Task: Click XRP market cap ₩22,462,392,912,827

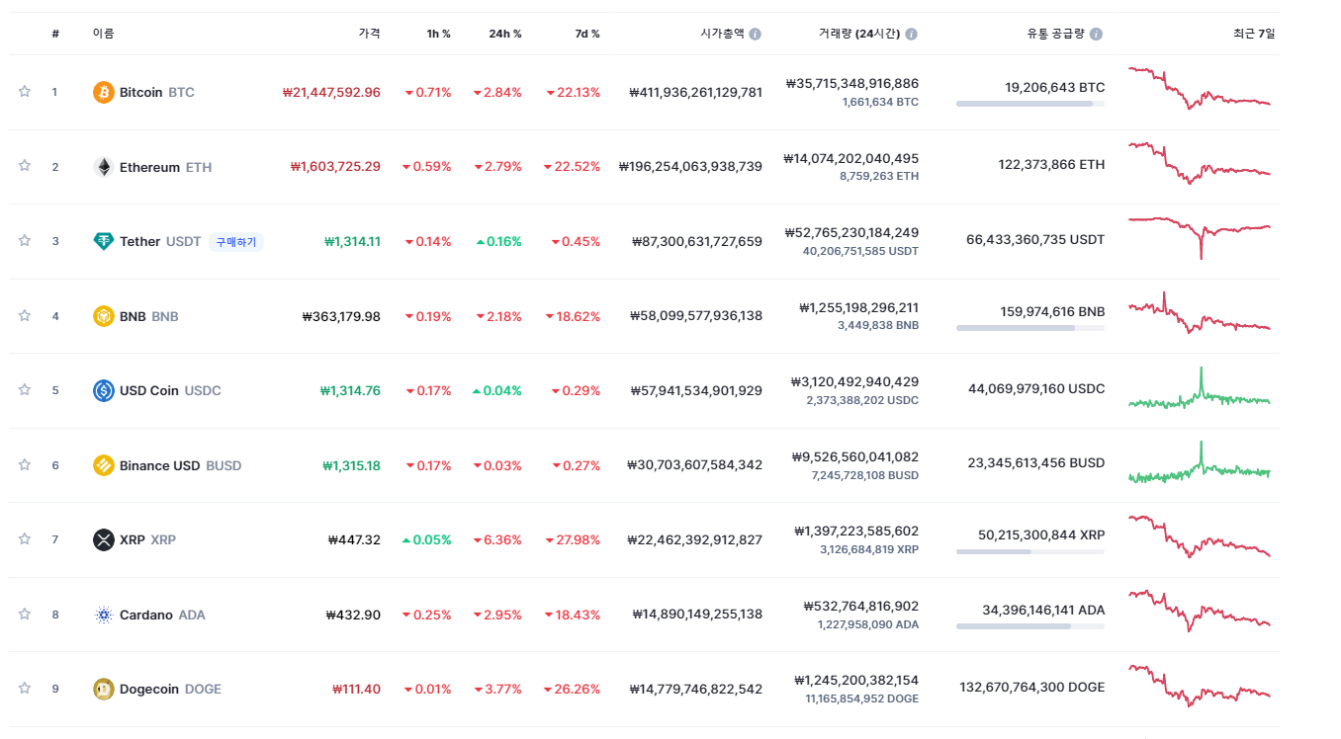Action: [695, 539]
